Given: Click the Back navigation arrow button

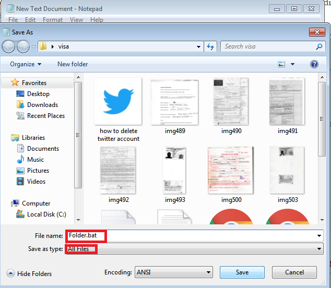Looking at the screenshot, I should click(9, 47).
